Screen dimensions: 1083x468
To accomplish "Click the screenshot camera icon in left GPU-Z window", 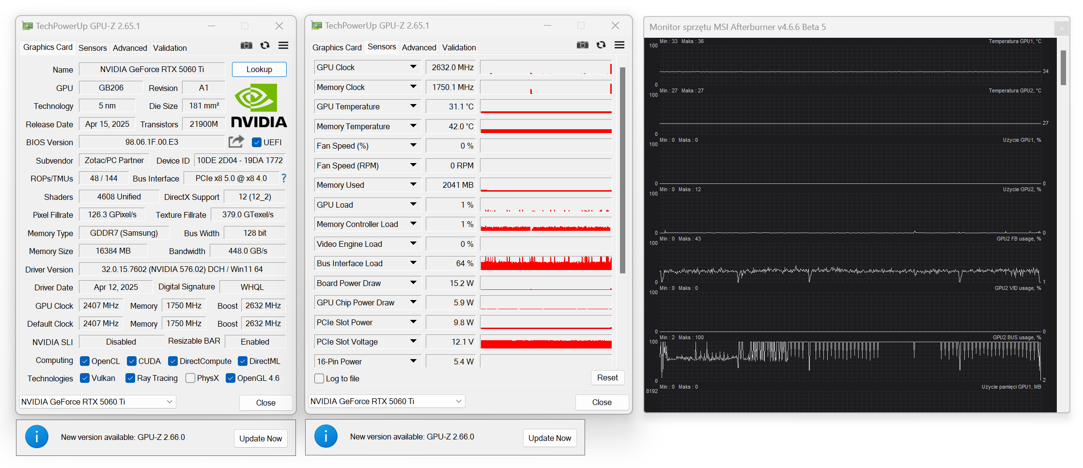I will [x=247, y=45].
